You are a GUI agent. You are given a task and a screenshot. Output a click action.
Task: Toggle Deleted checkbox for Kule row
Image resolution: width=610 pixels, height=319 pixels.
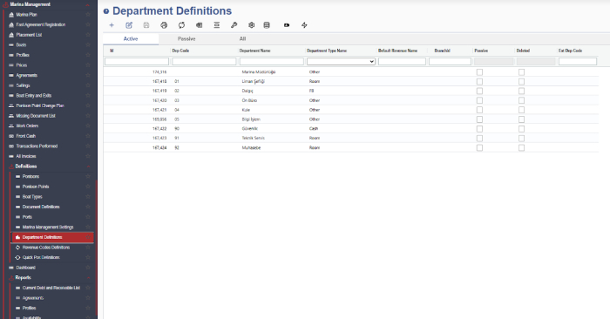pyautogui.click(x=522, y=110)
